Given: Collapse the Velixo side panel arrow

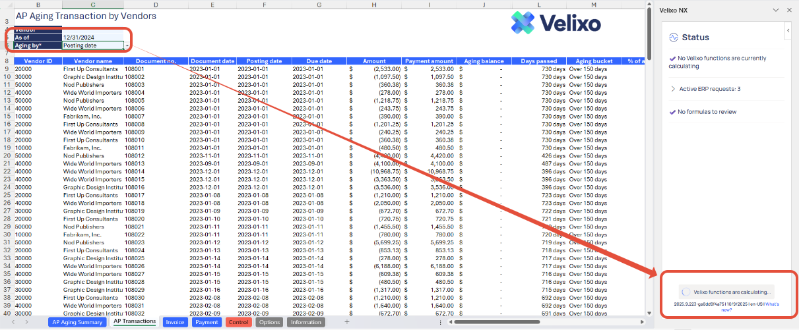Looking at the screenshot, I should click(788, 31).
